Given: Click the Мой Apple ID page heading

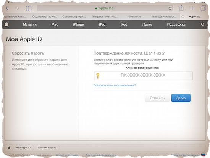Looking at the screenshot, I should point(24,39).
